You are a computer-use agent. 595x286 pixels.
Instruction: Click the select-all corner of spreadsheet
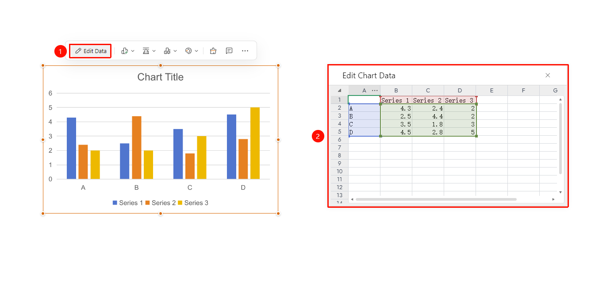[340, 90]
